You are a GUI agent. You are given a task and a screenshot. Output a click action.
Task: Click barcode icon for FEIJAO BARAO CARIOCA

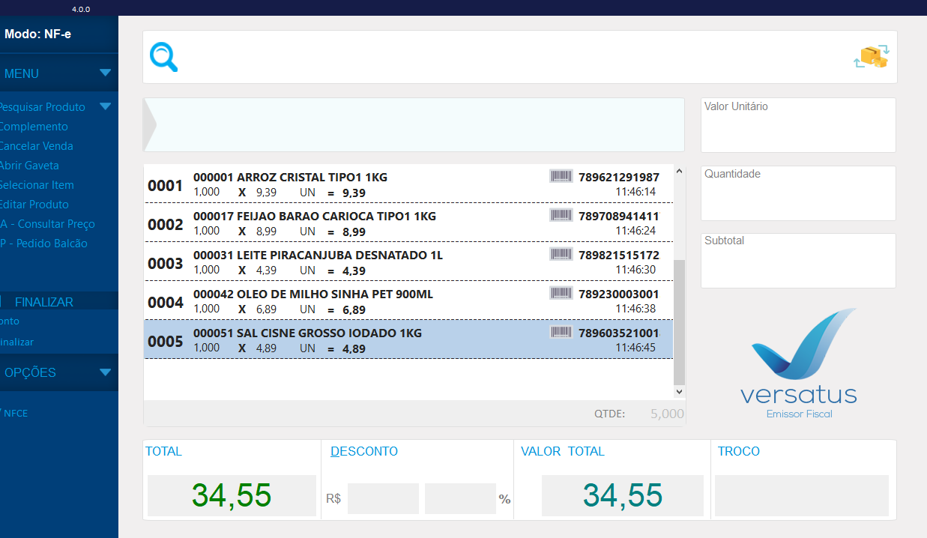(x=561, y=215)
